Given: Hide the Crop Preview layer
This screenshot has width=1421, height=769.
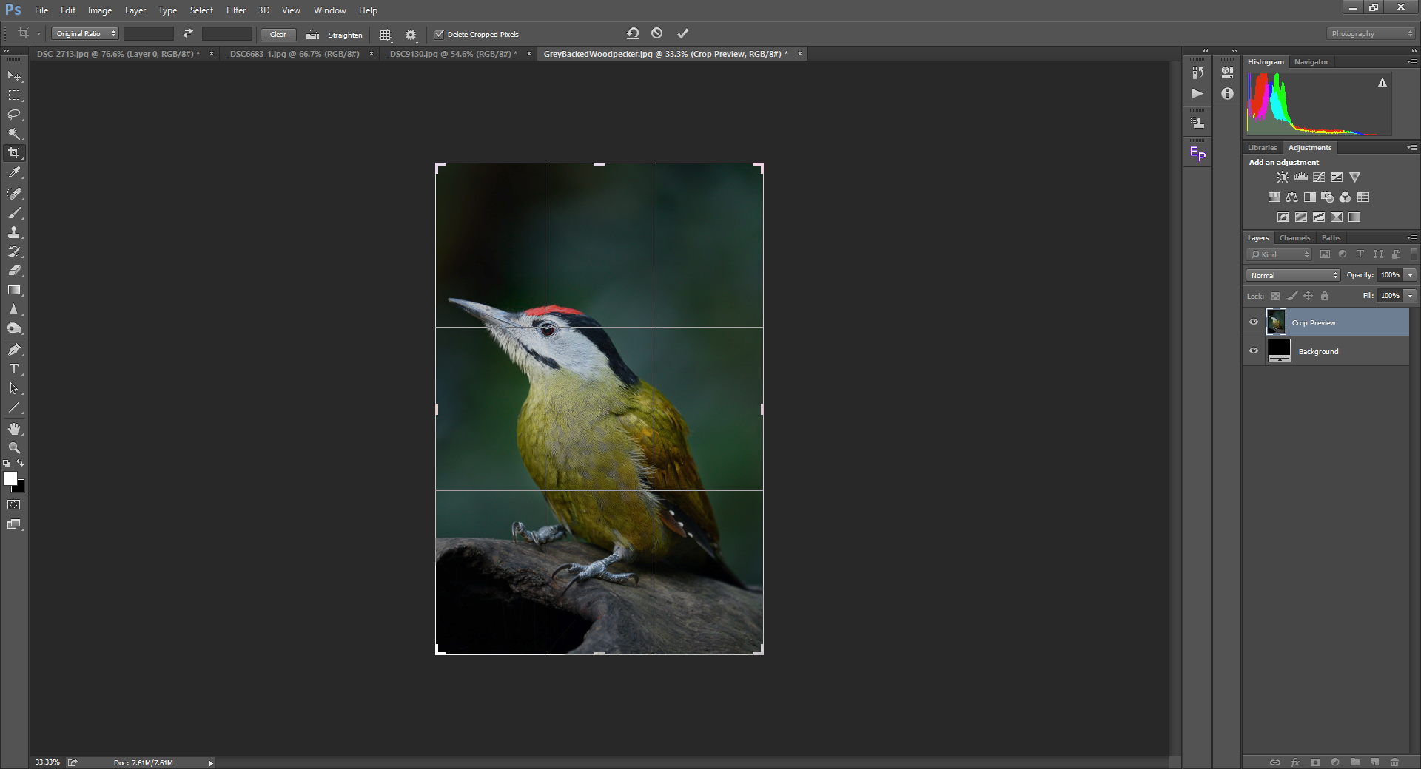Looking at the screenshot, I should pyautogui.click(x=1254, y=322).
